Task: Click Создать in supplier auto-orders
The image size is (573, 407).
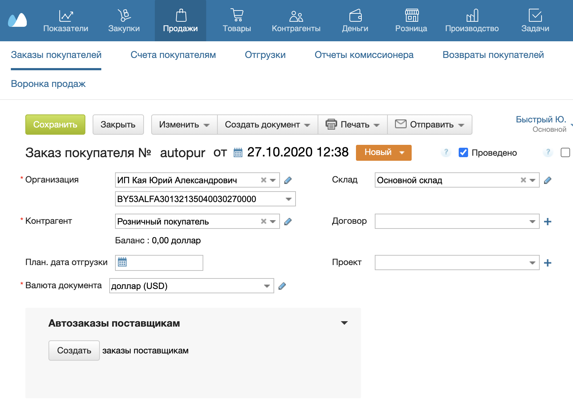Action: click(x=74, y=351)
